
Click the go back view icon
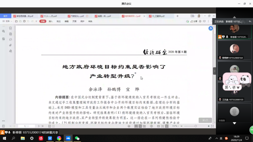(x=50, y=126)
